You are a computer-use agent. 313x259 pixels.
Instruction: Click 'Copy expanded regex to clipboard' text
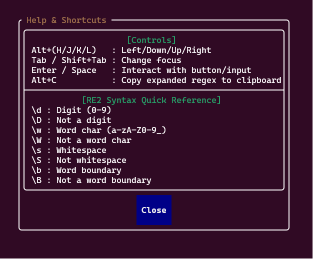pyautogui.click(x=201, y=80)
